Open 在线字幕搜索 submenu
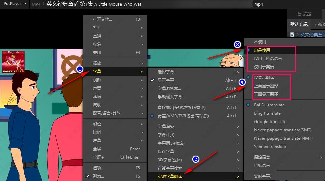 [x=196, y=168]
